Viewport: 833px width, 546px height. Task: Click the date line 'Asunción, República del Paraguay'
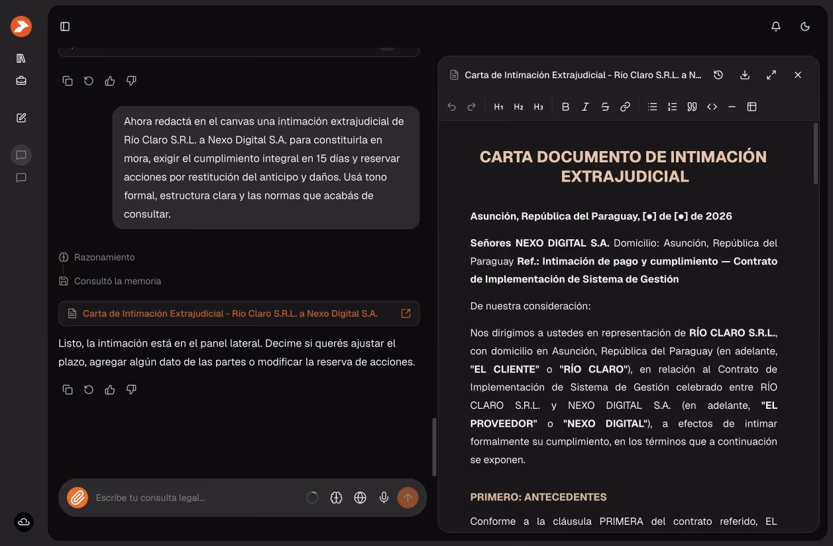pyautogui.click(x=601, y=216)
